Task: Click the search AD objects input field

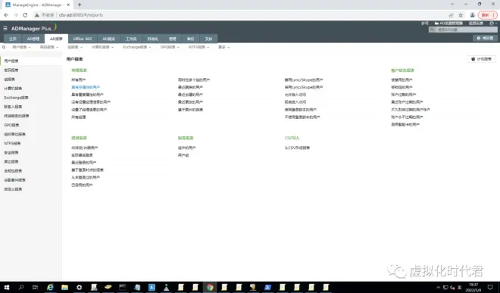Action: tap(463, 30)
